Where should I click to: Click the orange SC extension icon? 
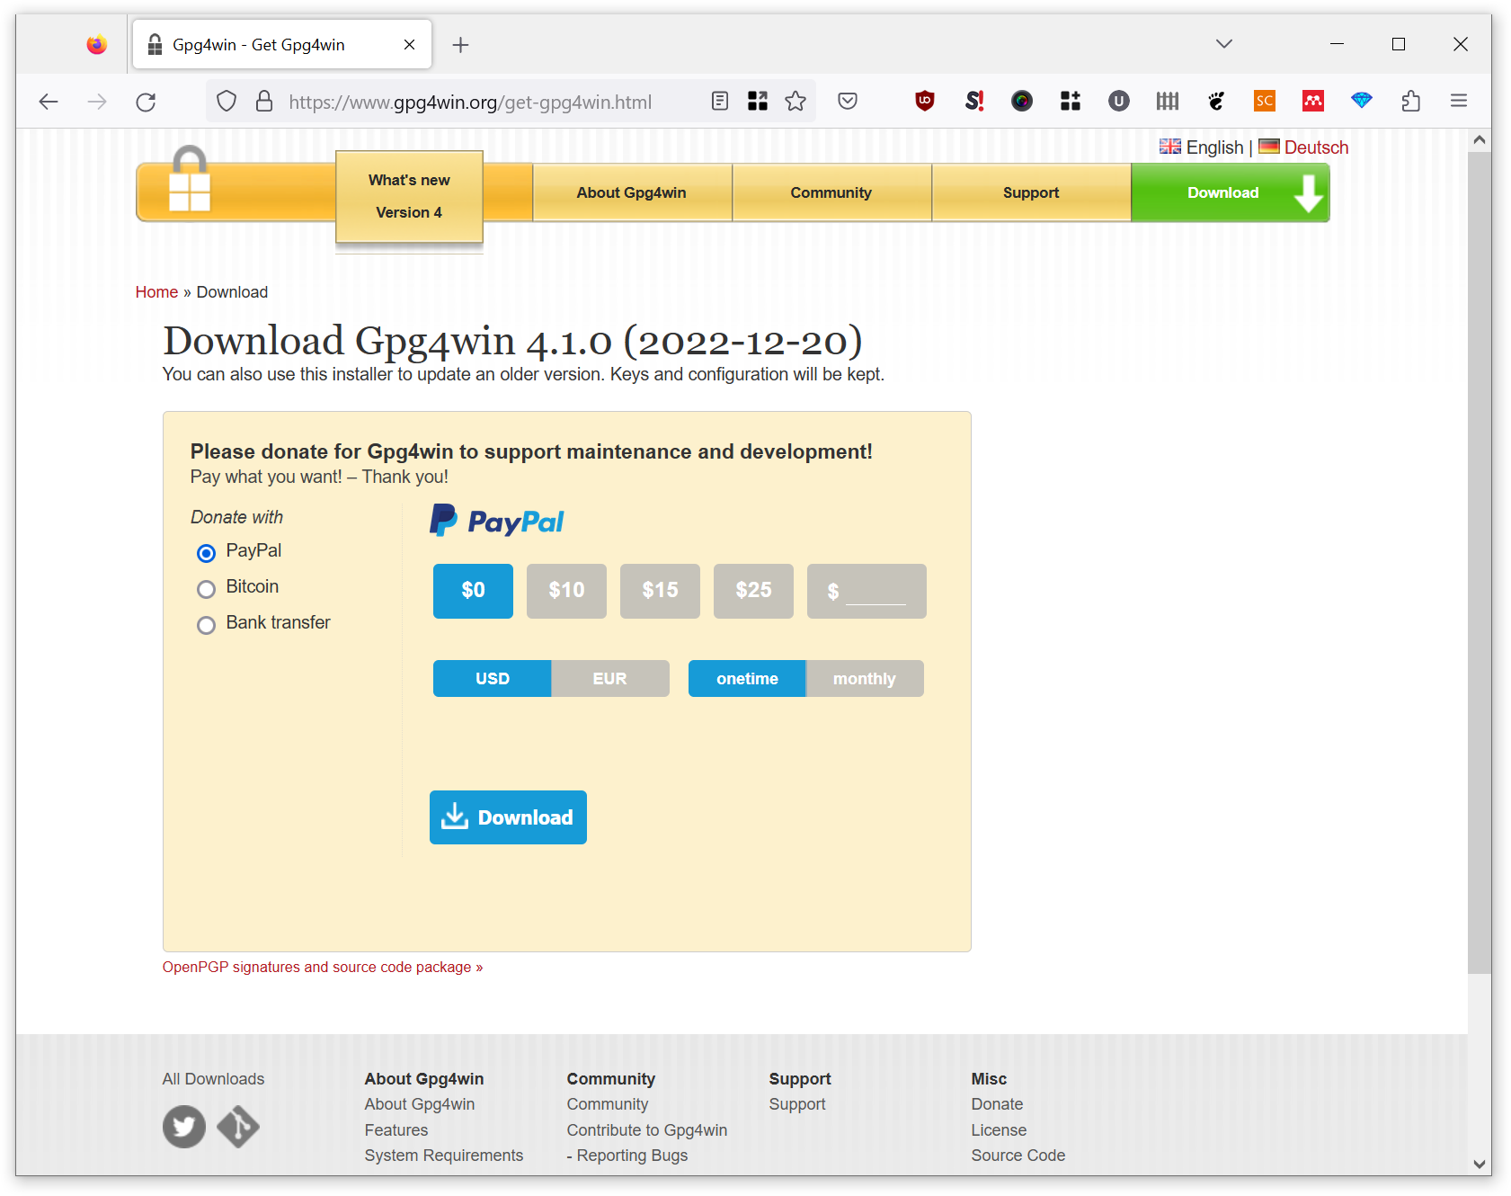point(1265,101)
